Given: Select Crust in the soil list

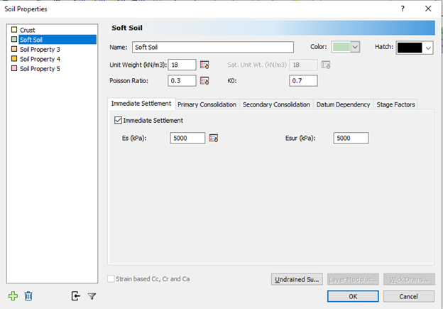Looking at the screenshot, I should 28,30.
